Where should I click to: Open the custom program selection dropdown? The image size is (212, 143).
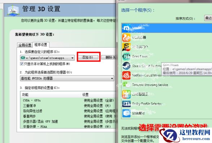coord(47,58)
